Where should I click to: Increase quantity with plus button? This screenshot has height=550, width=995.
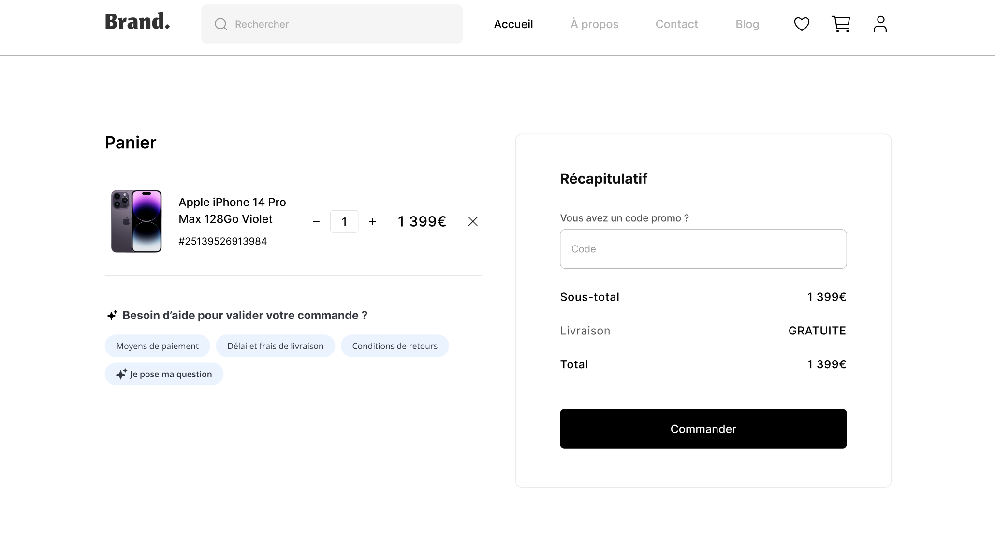(372, 221)
